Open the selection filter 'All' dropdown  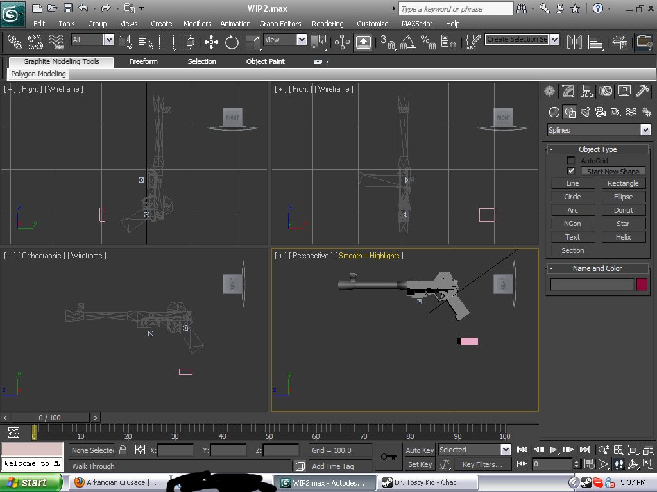click(108, 40)
